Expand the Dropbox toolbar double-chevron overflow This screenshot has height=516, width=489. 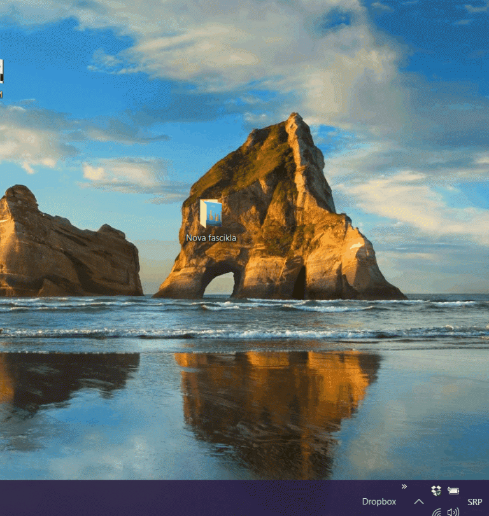(404, 486)
